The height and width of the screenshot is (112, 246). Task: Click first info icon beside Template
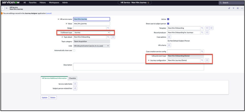pos(207,28)
